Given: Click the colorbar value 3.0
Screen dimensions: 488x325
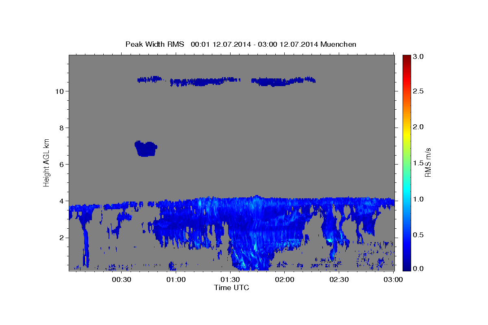Looking at the screenshot, I should [x=419, y=56].
